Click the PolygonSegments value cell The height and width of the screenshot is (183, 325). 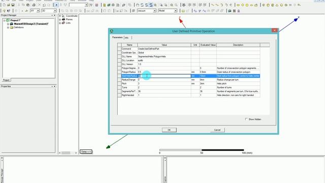point(164,68)
